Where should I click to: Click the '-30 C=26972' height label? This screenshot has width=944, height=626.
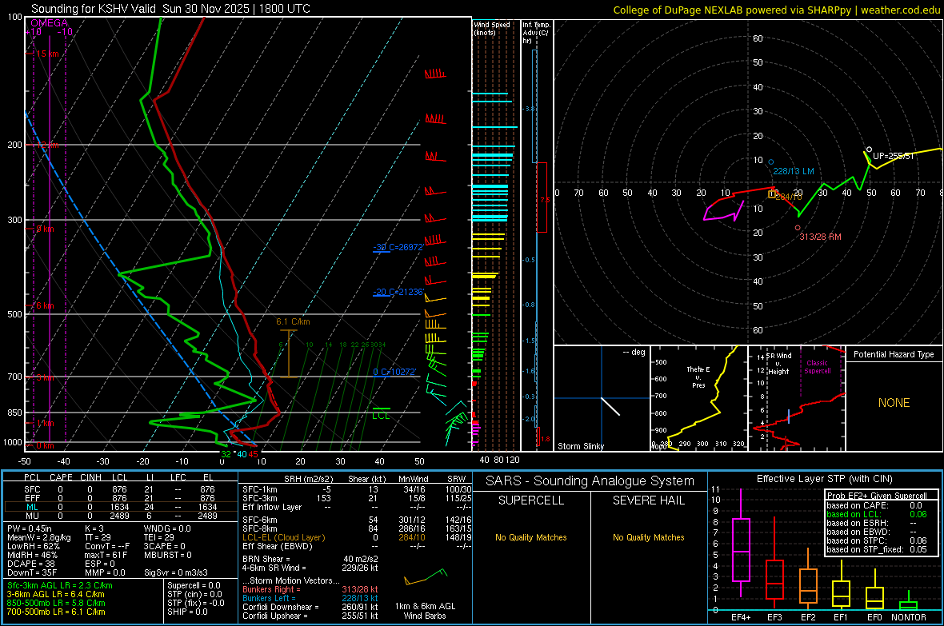click(x=398, y=247)
